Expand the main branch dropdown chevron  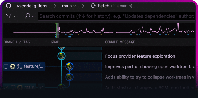(75, 6)
